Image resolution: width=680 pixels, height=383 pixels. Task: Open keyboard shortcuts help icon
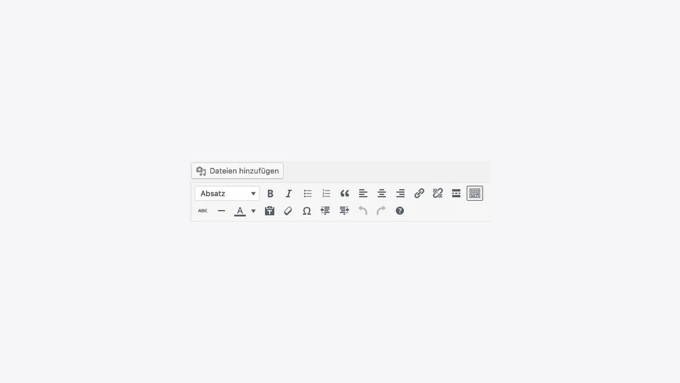click(x=400, y=211)
